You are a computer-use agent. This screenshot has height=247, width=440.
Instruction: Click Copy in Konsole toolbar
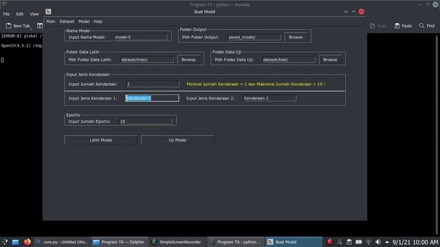(378, 26)
